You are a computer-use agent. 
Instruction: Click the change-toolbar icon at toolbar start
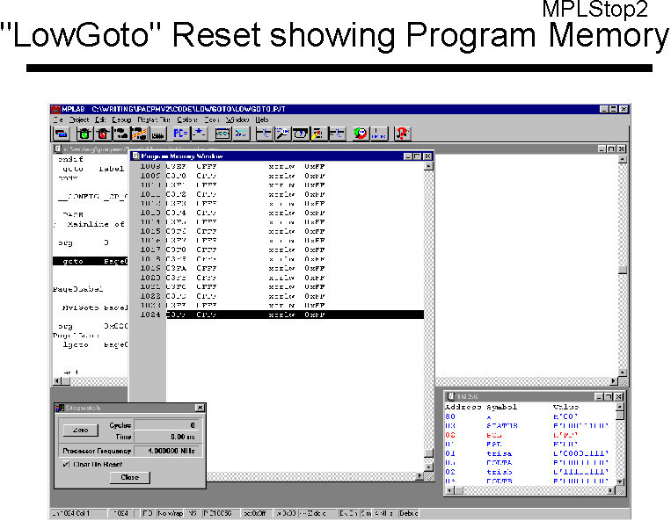click(61, 134)
